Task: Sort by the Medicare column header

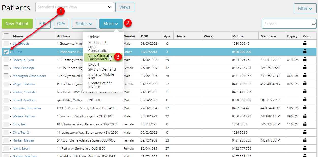Action: pos(271,36)
